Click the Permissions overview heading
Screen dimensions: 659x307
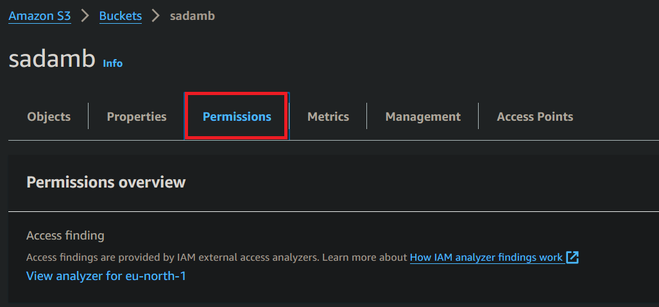tap(106, 182)
